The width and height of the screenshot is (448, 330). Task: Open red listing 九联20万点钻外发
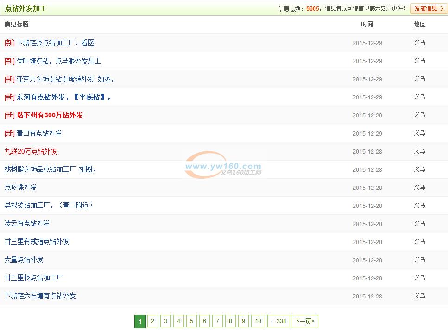(x=31, y=151)
